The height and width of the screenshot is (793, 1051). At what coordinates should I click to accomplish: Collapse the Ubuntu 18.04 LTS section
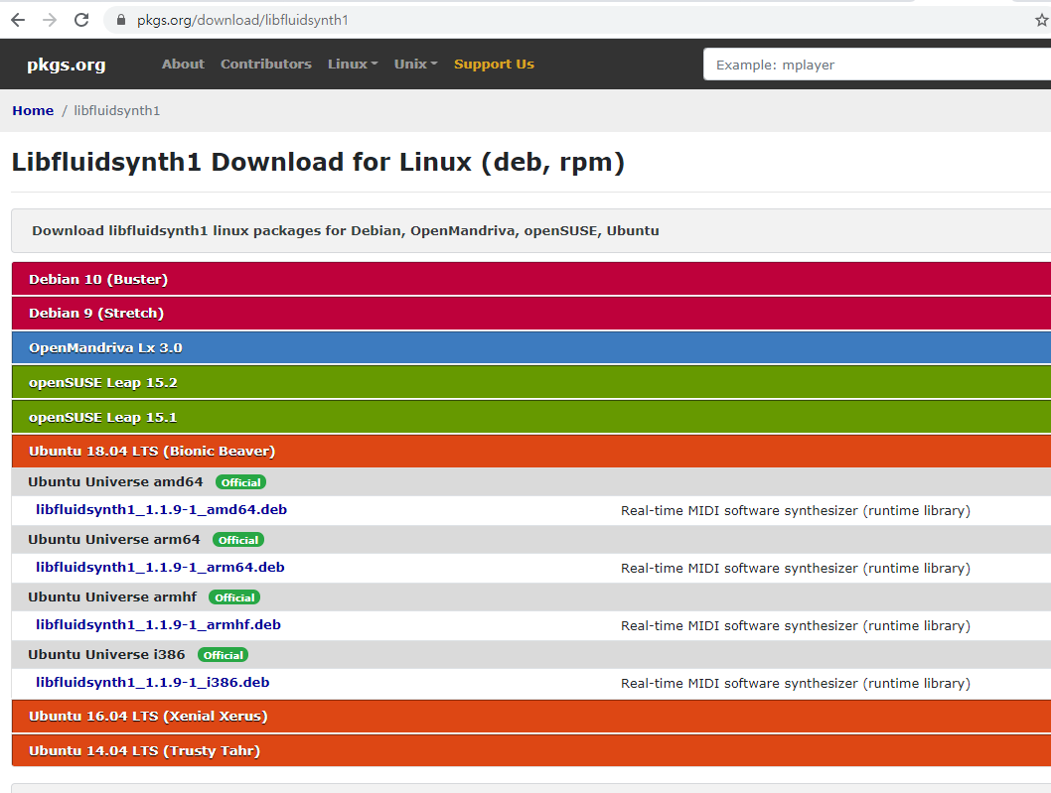click(x=530, y=452)
